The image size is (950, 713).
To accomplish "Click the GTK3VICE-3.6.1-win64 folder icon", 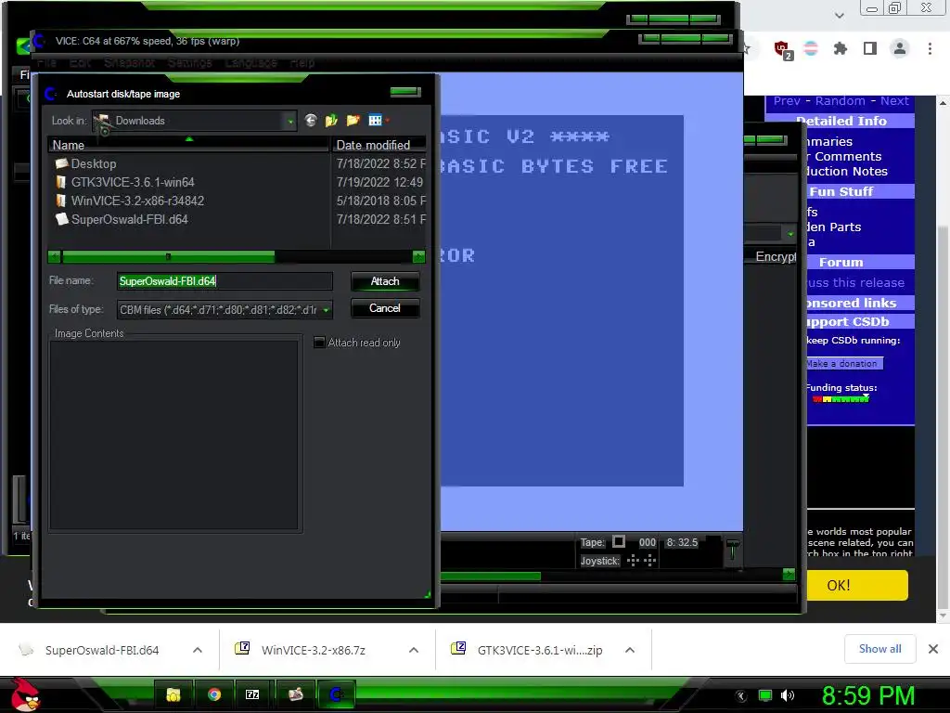I will coord(60,182).
